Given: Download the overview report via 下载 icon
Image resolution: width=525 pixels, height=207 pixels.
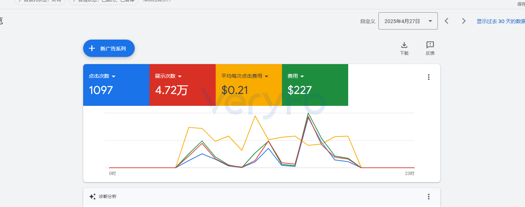Looking at the screenshot, I should click(x=404, y=48).
